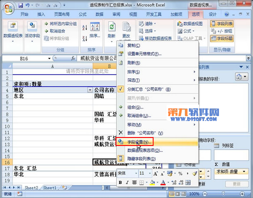Open the 数据 ribbon tab

click(99, 14)
